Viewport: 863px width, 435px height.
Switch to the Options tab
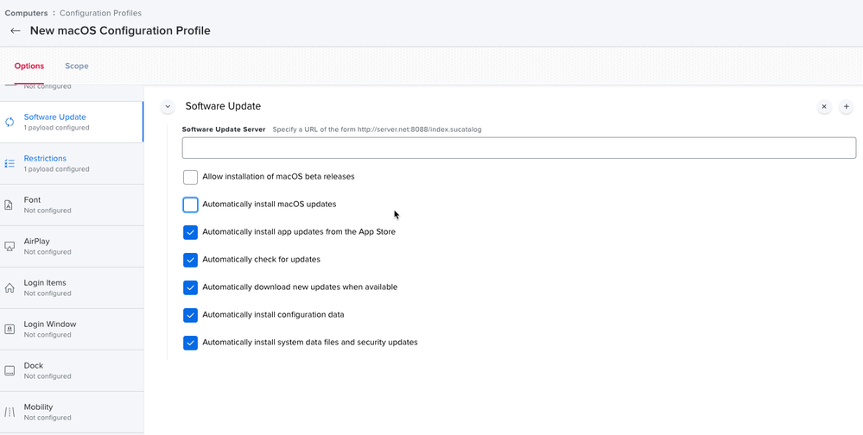click(29, 66)
